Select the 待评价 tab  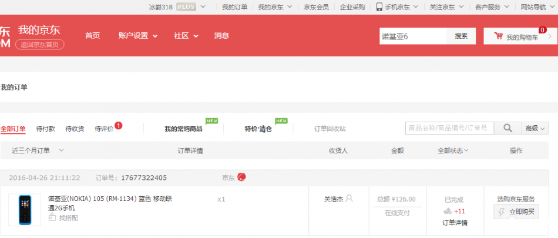click(x=104, y=129)
